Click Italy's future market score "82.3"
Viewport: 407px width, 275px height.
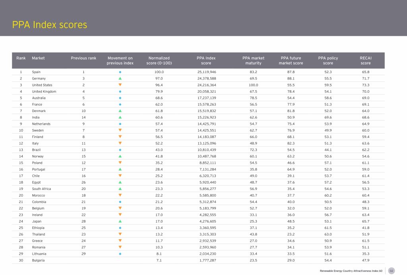291,143
